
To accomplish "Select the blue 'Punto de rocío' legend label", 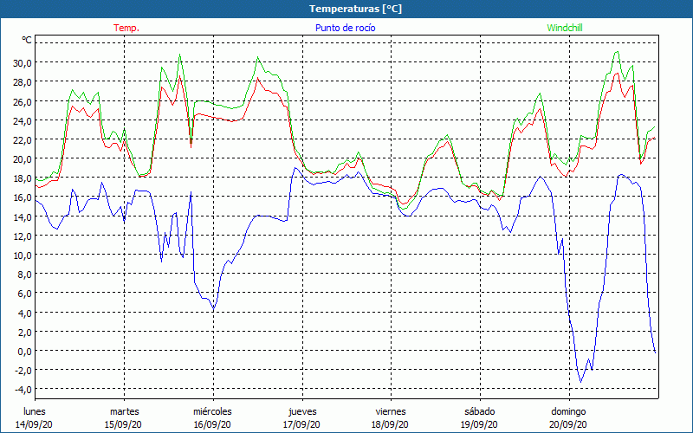I will tap(345, 28).
